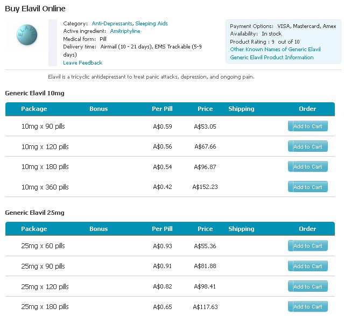The image size is (344, 316).
Task: Add 25mg x 90 pills to cart
Action: (308, 266)
